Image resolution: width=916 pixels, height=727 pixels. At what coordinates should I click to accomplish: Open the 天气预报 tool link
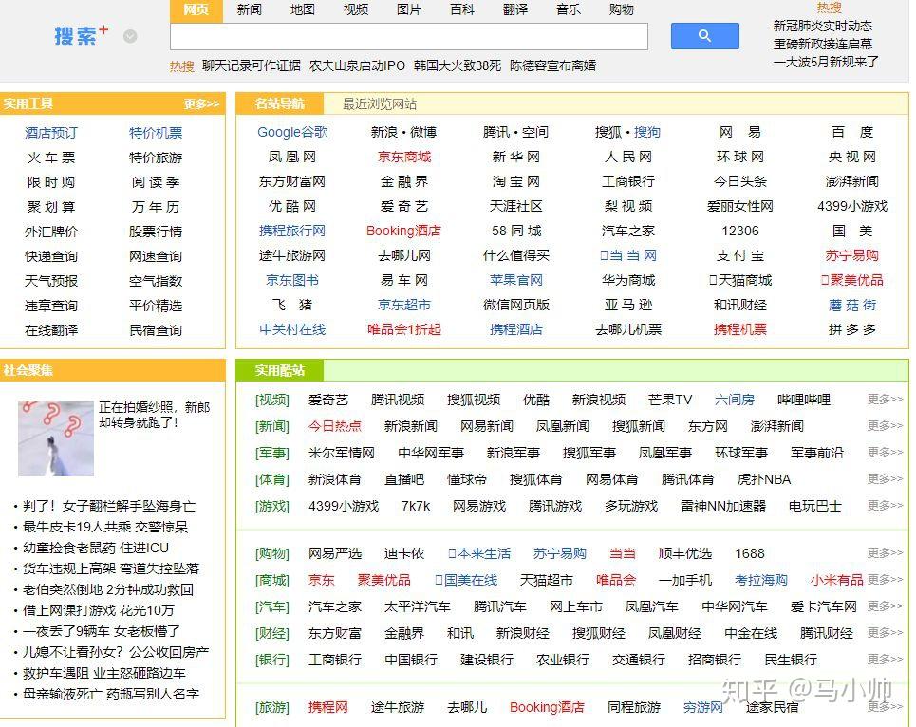coord(51,281)
